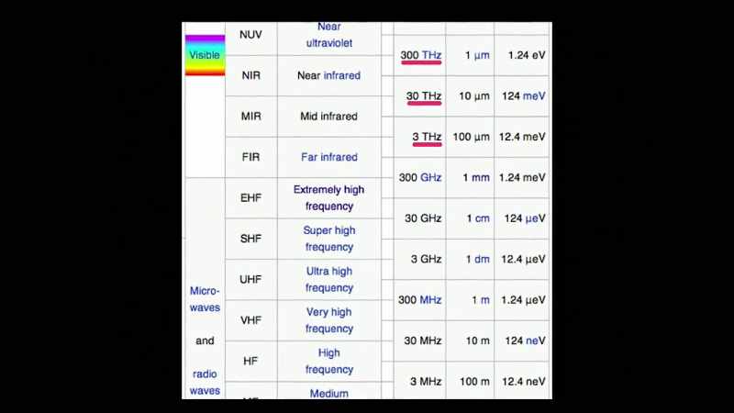The image size is (734, 413).
Task: Click the 1.24 µeV energy value
Action: pyautogui.click(x=523, y=300)
